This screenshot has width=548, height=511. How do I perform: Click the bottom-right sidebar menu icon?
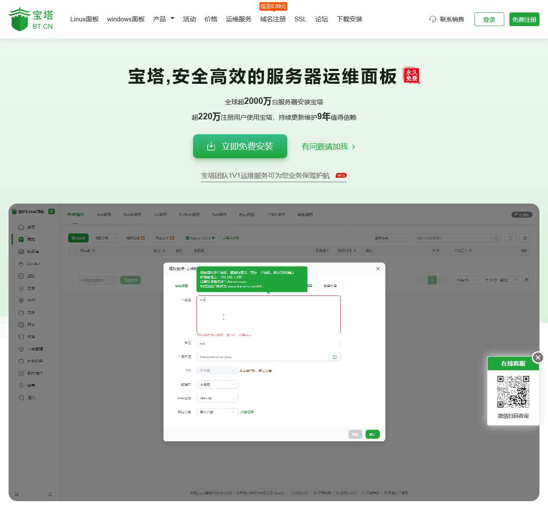[x=50, y=494]
